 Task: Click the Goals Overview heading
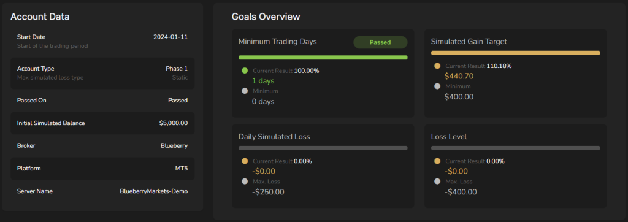point(266,17)
